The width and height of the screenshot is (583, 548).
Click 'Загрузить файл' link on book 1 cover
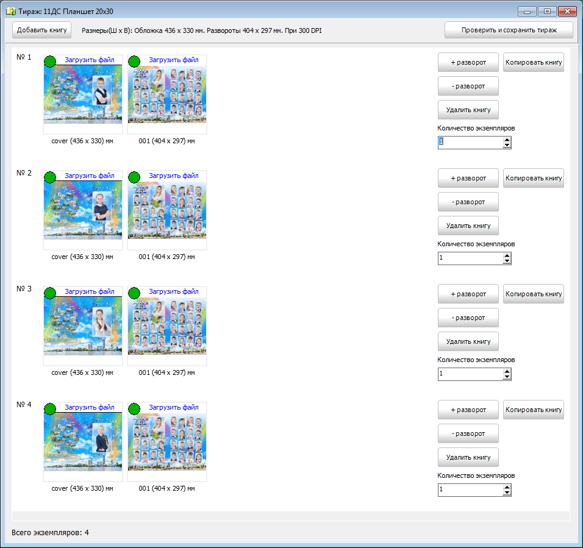coord(90,60)
